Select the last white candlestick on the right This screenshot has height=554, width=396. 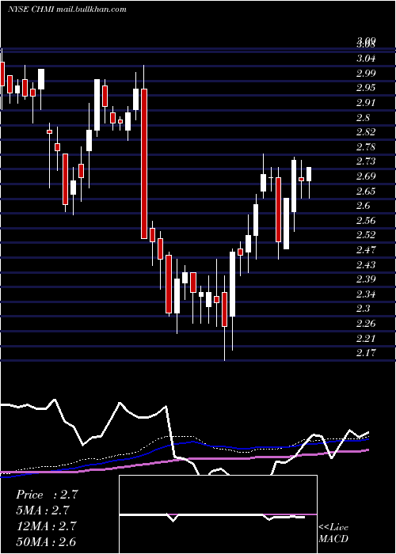(309, 174)
